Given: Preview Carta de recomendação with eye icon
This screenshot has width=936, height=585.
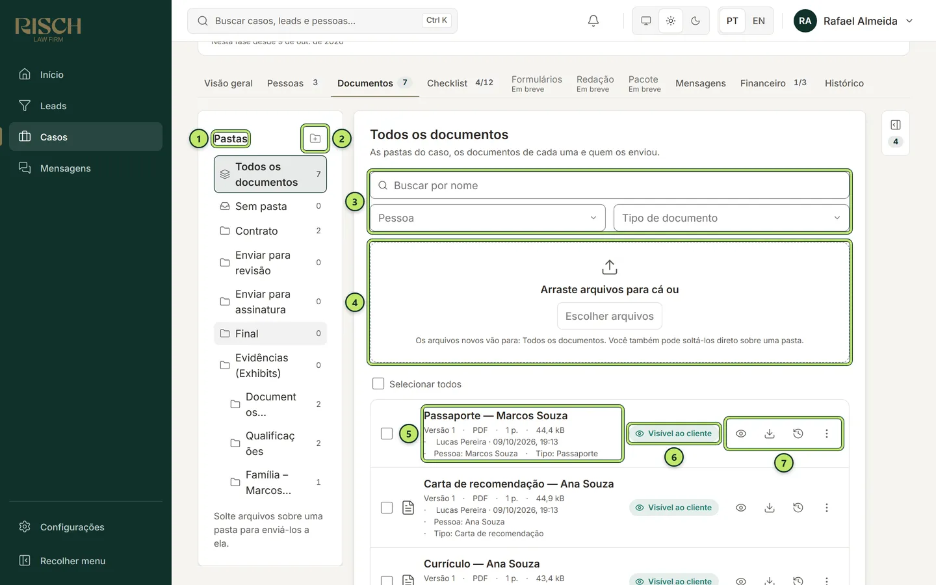Looking at the screenshot, I should click(741, 508).
